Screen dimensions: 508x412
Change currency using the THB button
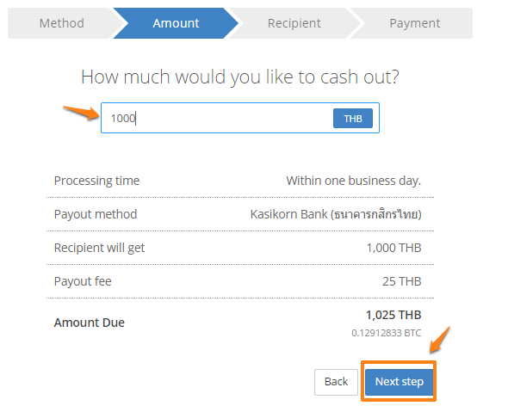tap(353, 119)
